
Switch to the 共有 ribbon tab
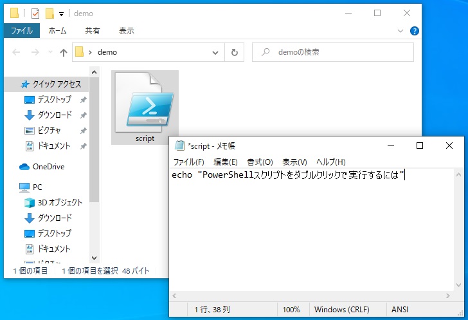pos(92,31)
